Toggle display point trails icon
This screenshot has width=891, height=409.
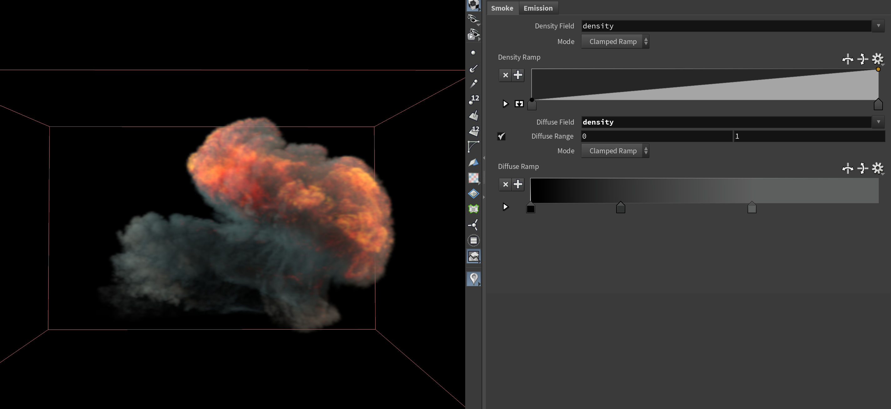tap(473, 84)
